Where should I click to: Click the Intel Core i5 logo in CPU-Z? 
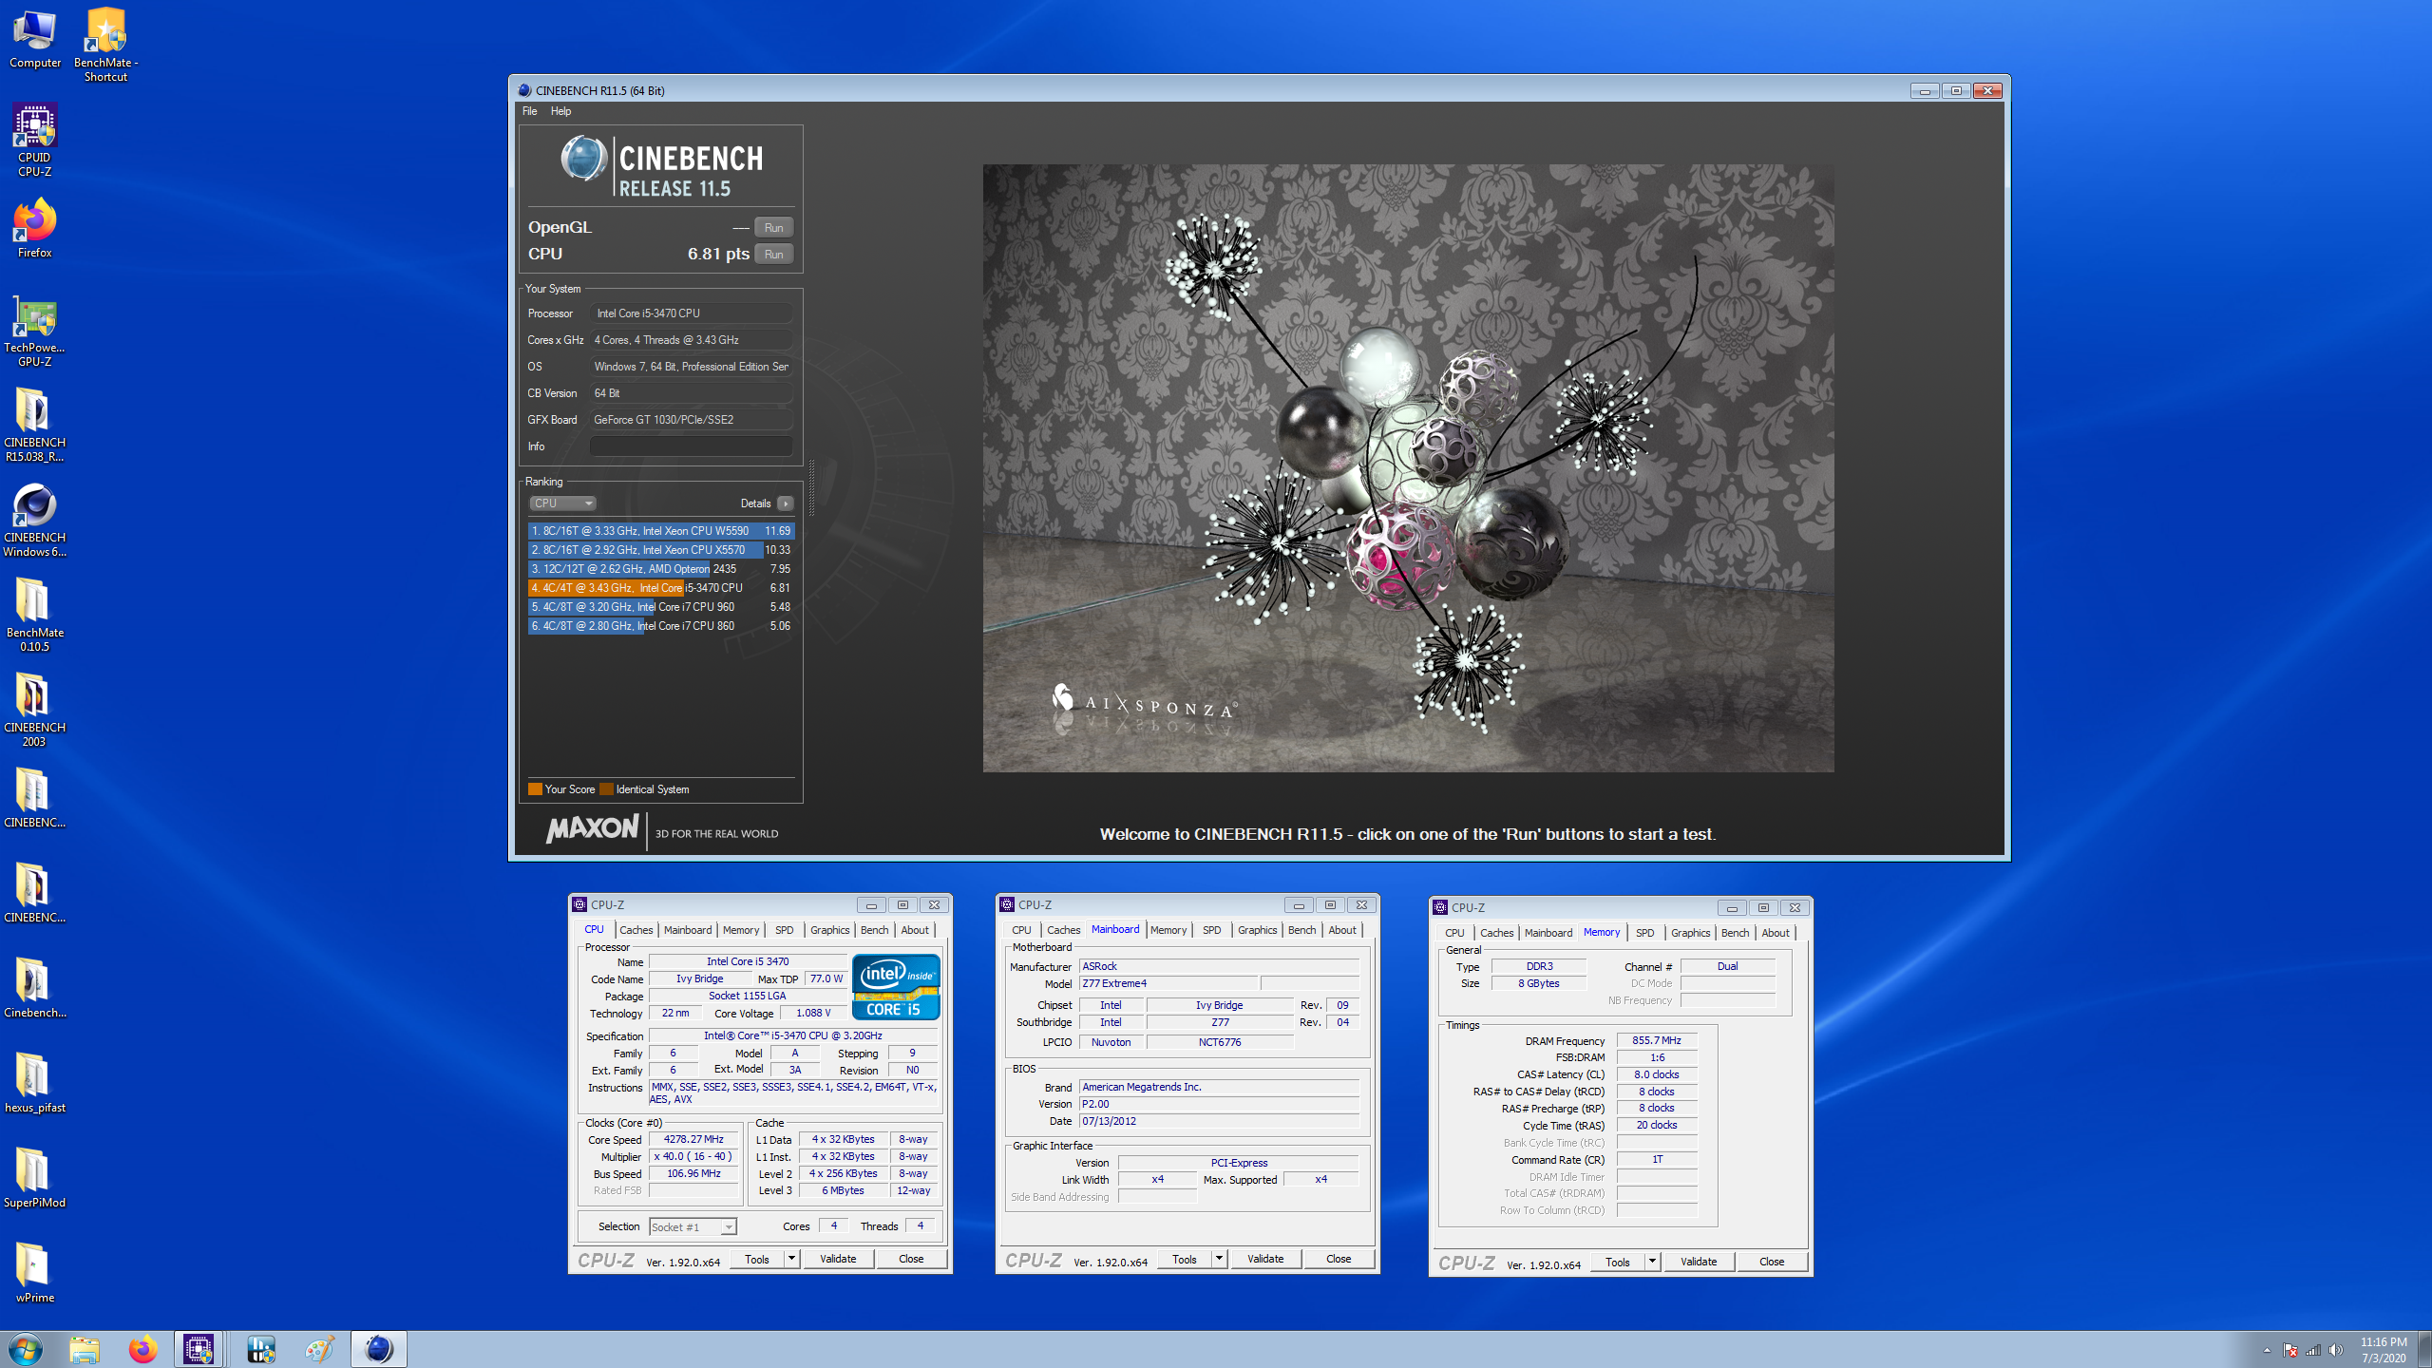pyautogui.click(x=896, y=987)
